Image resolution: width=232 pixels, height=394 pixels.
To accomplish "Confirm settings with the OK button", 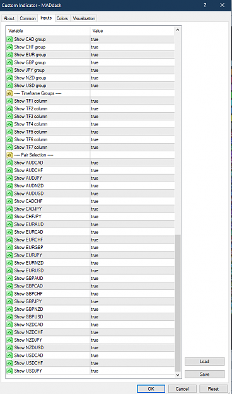I will coord(151,389).
